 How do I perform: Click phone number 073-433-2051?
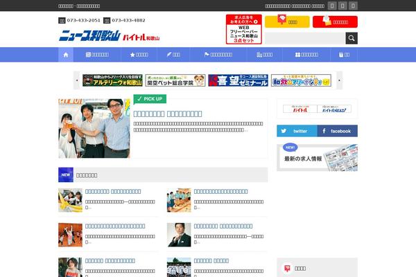[84, 20]
